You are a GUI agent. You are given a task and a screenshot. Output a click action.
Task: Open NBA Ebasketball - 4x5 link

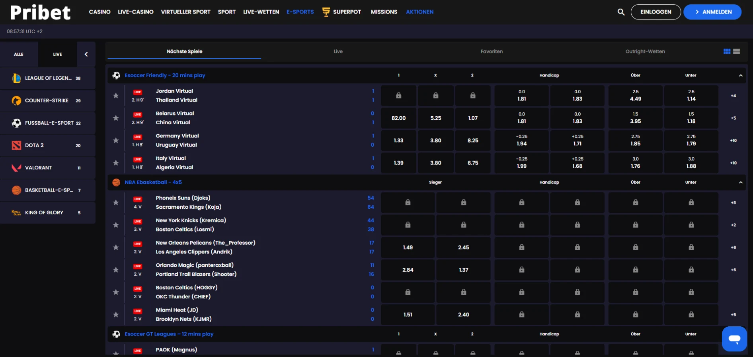click(153, 182)
